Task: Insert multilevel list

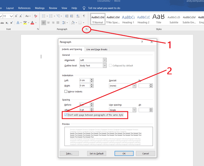Action: pyautogui.click(x=58, y=16)
